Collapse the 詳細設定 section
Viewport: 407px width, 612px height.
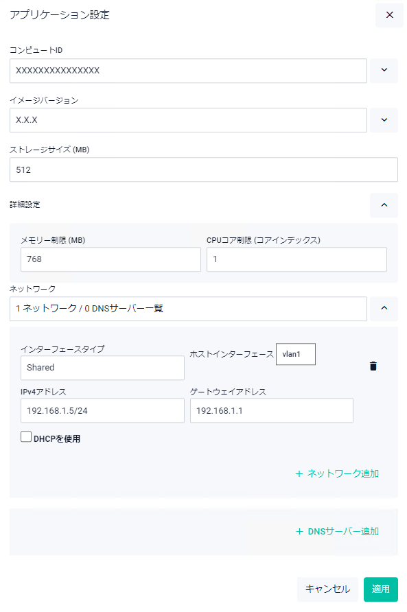pos(384,205)
